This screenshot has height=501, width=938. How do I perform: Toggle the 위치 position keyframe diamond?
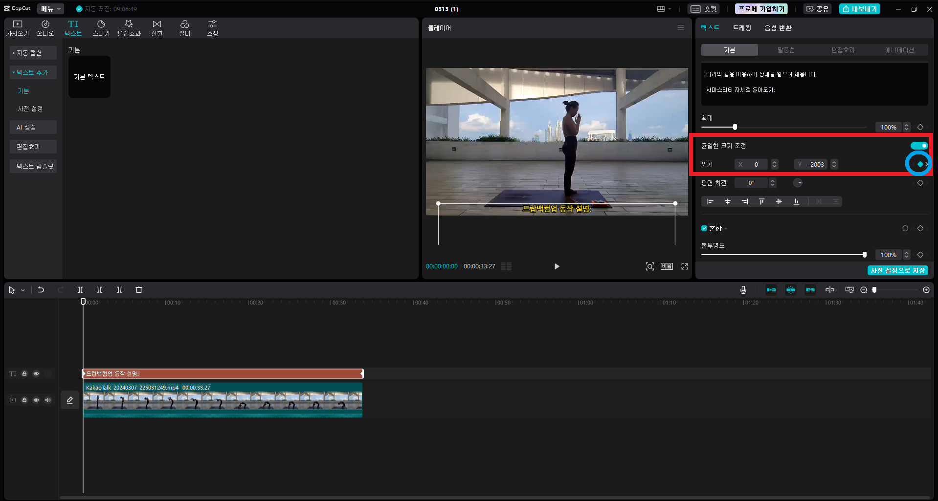920,164
